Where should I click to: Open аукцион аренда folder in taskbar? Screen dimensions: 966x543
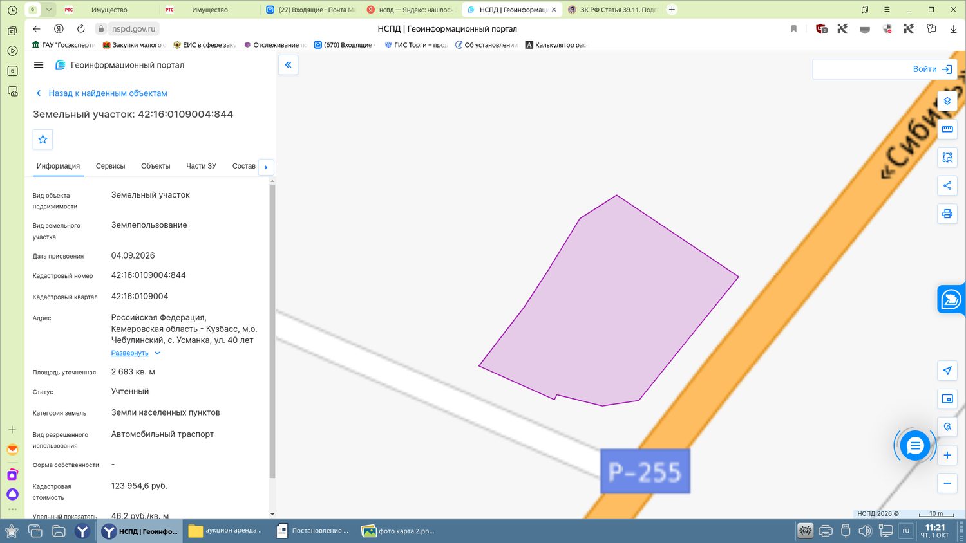click(225, 531)
